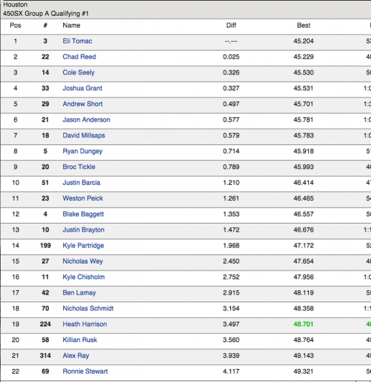The height and width of the screenshot is (382, 371).
Task: Click Heath Harrison's name link
Action: pyautogui.click(x=85, y=324)
